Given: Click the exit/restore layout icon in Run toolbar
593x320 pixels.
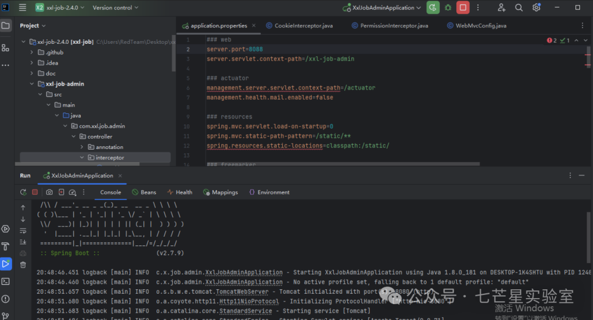Looking at the screenshot, I should [61, 192].
